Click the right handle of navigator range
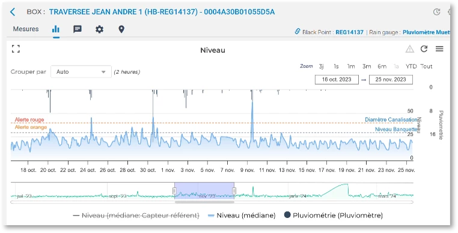Screen dimensions: 458x233 tap(234, 191)
